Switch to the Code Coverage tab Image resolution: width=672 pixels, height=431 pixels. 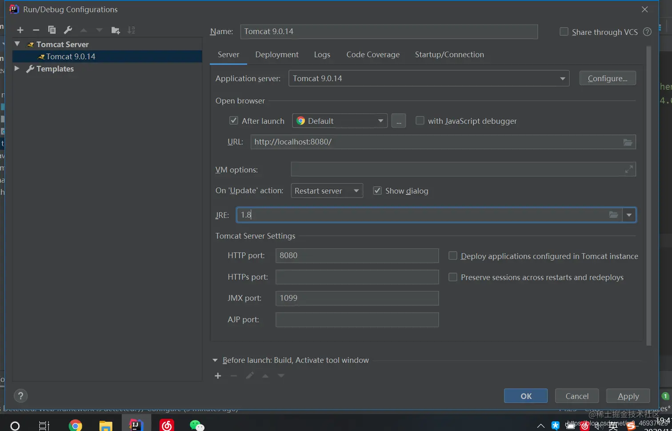pyautogui.click(x=373, y=55)
